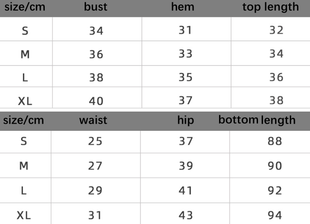310x224 pixels.
Task: Click the hip value 39 for M
Action: (x=185, y=166)
